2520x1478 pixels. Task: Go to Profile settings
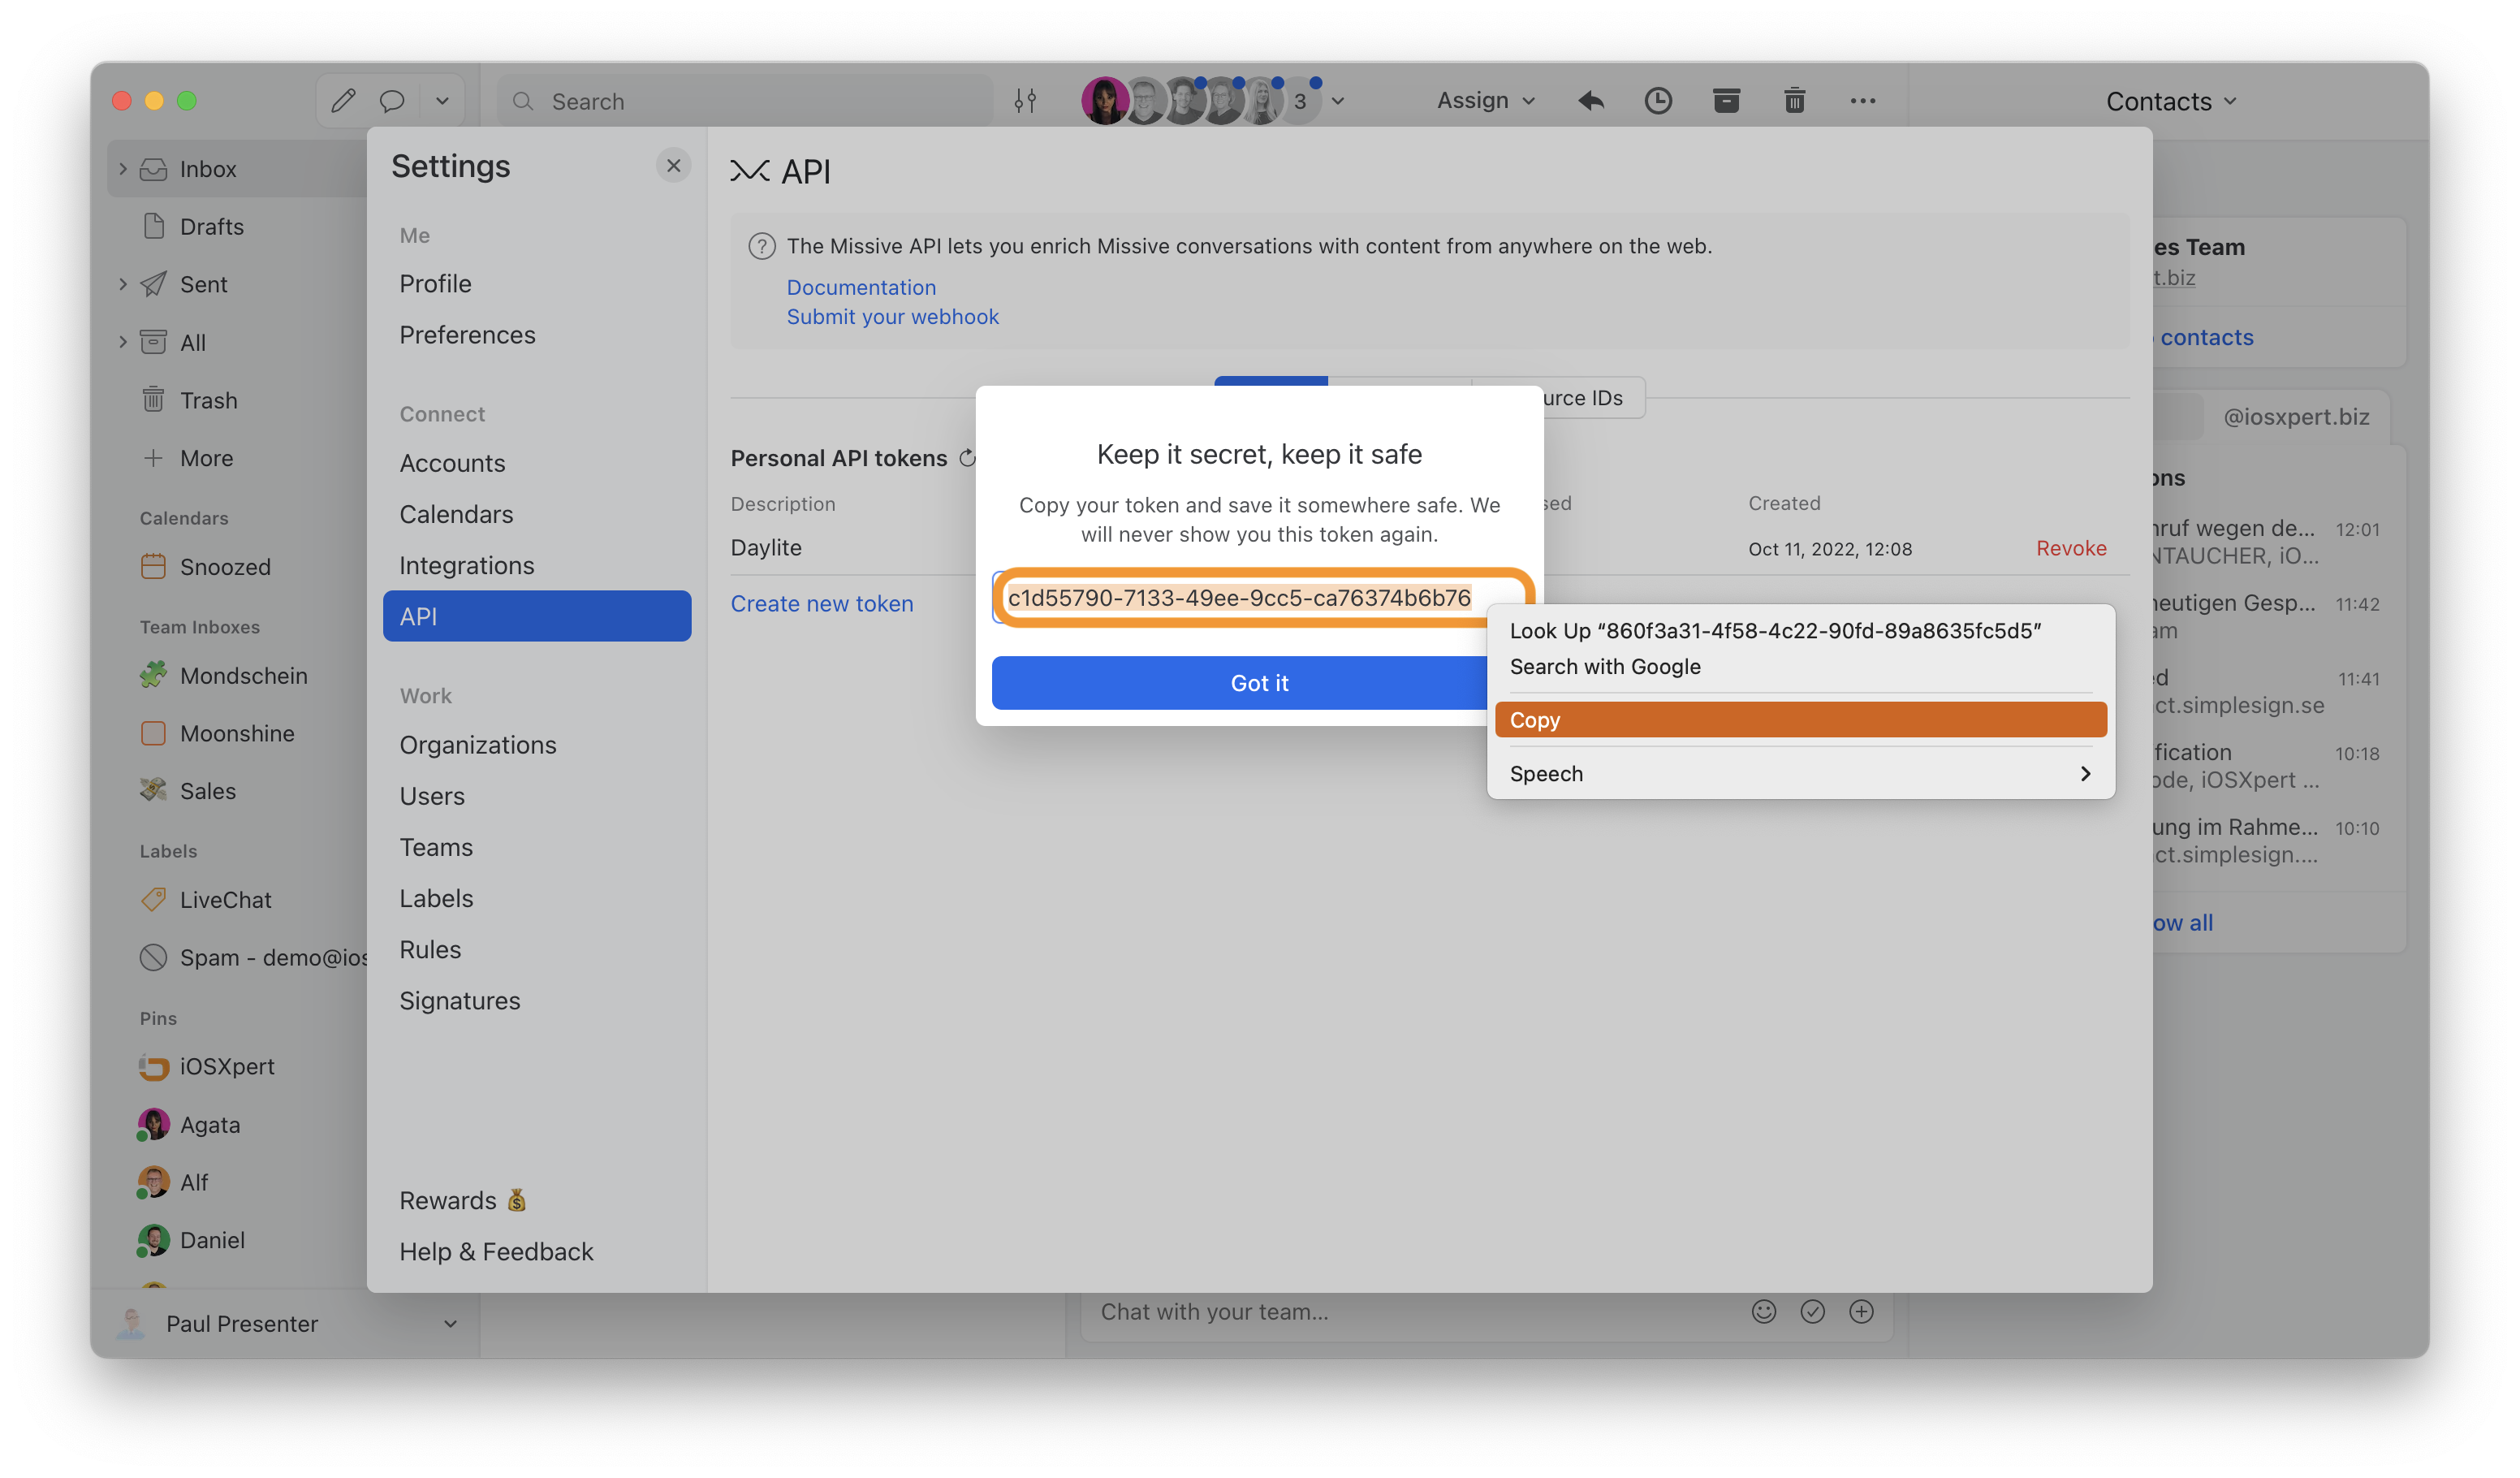pos(435,284)
